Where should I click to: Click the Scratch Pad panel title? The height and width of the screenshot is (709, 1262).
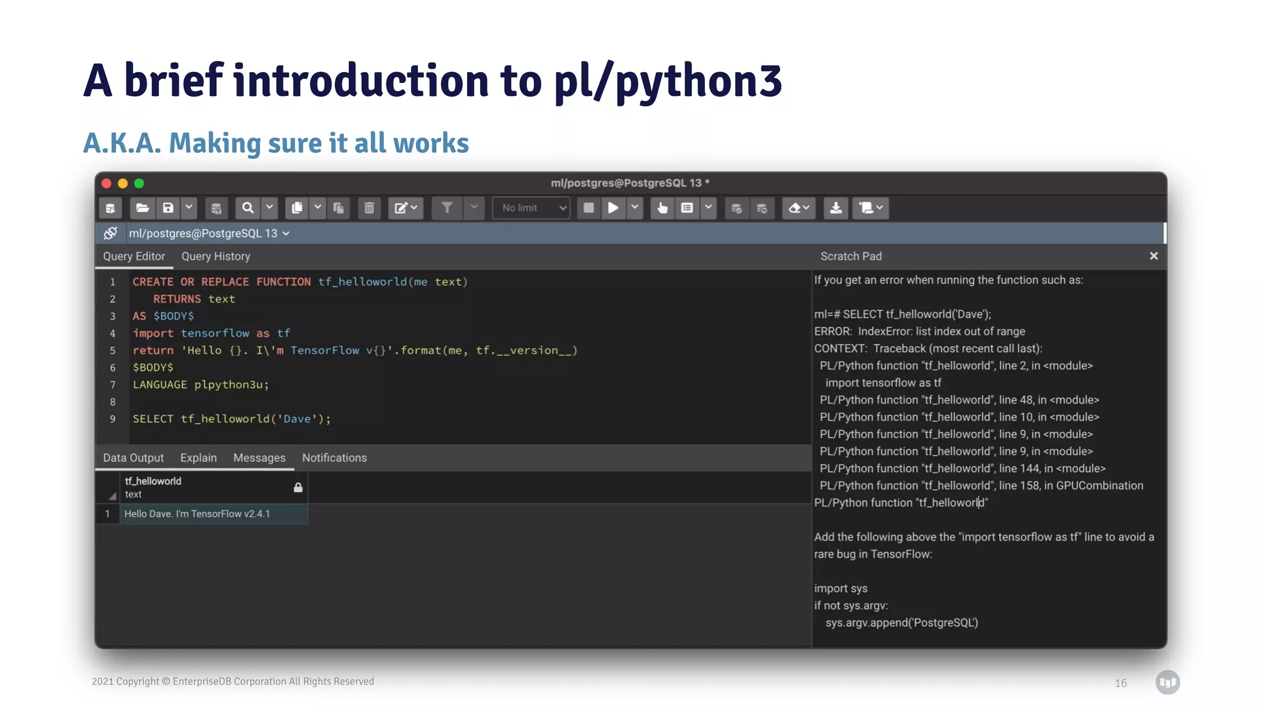[851, 257]
